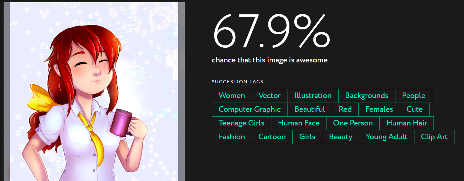Click the Human Face tag
Screen dimensions: 464x181
tap(299, 123)
